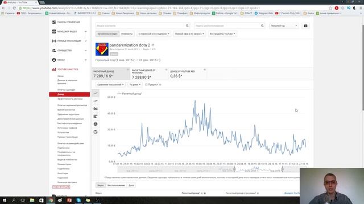Open Chrome from the taskbar

click(x=51, y=200)
